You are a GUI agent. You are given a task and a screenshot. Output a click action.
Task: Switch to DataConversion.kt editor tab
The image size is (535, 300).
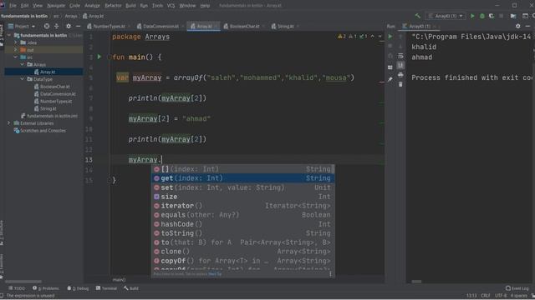click(x=160, y=26)
